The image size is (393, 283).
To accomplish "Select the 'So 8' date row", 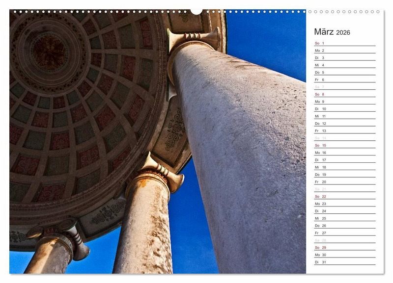I will [x=345, y=94].
